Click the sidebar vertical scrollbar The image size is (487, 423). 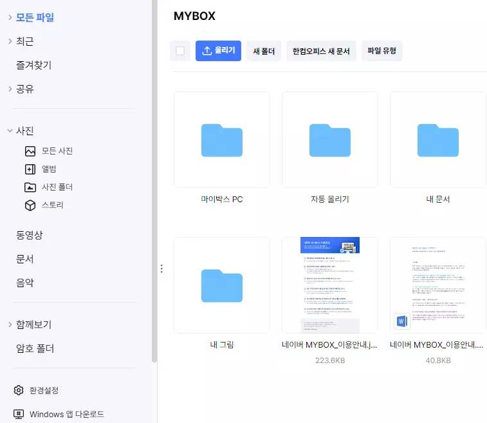point(154,181)
